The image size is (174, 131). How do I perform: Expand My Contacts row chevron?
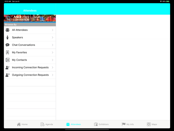coord(53,60)
